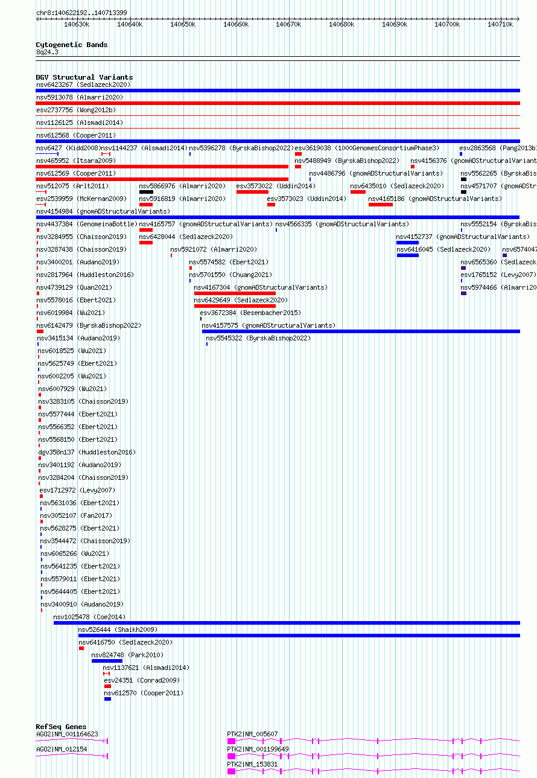Screen dimensions: 537x778
Task: Select the esv1765152 (Levy2007) variant label
Action: click(x=498, y=275)
